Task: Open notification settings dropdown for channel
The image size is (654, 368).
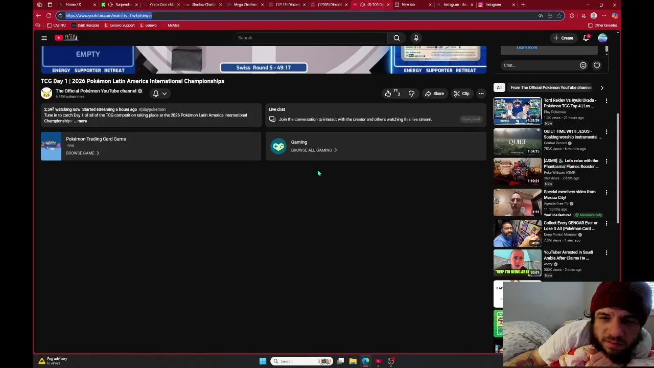Action: (160, 94)
